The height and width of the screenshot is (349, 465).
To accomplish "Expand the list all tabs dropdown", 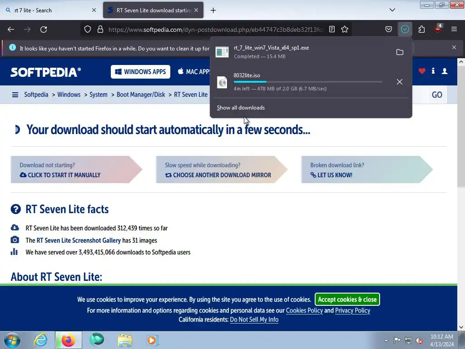I will click(392, 10).
